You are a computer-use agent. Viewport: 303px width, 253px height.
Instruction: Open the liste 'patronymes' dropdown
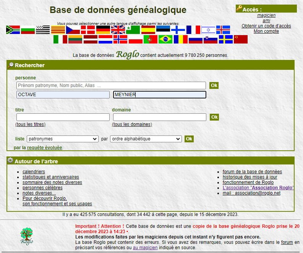(63, 139)
